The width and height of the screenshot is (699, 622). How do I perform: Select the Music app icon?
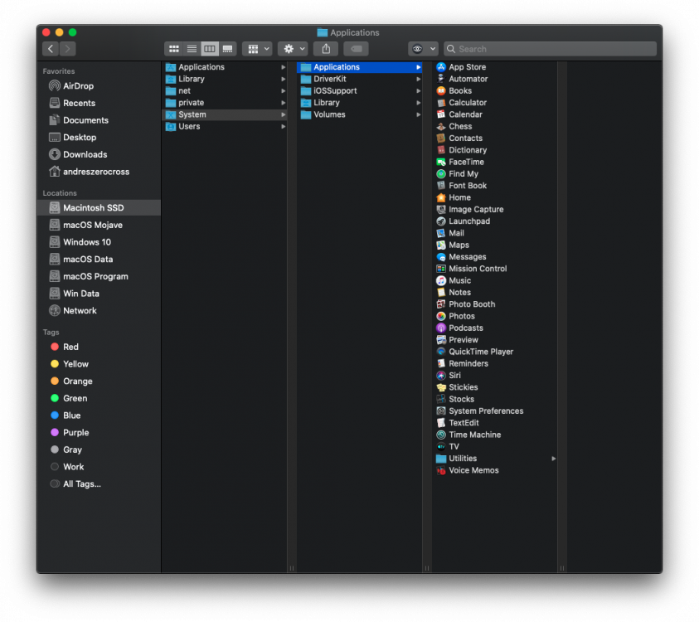click(x=441, y=280)
